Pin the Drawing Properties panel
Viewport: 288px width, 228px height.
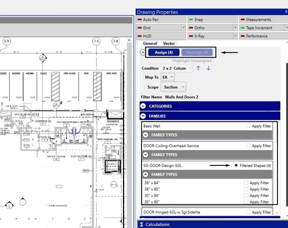tap(286, 12)
